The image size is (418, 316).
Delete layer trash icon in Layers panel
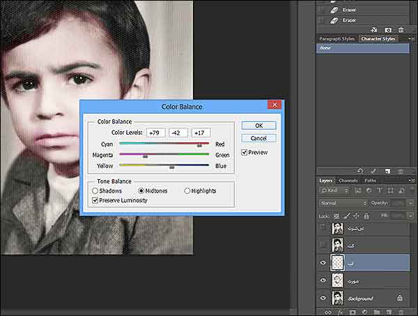coord(401,313)
